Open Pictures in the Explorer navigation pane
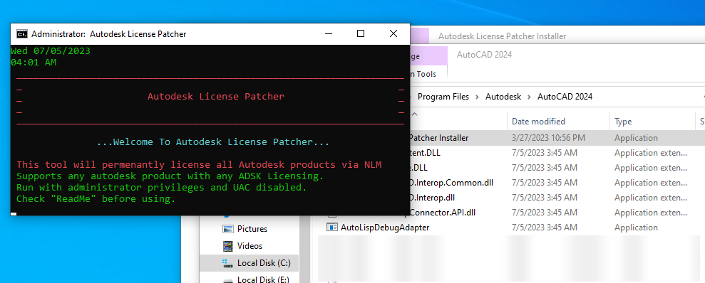The image size is (705, 283). (x=252, y=229)
